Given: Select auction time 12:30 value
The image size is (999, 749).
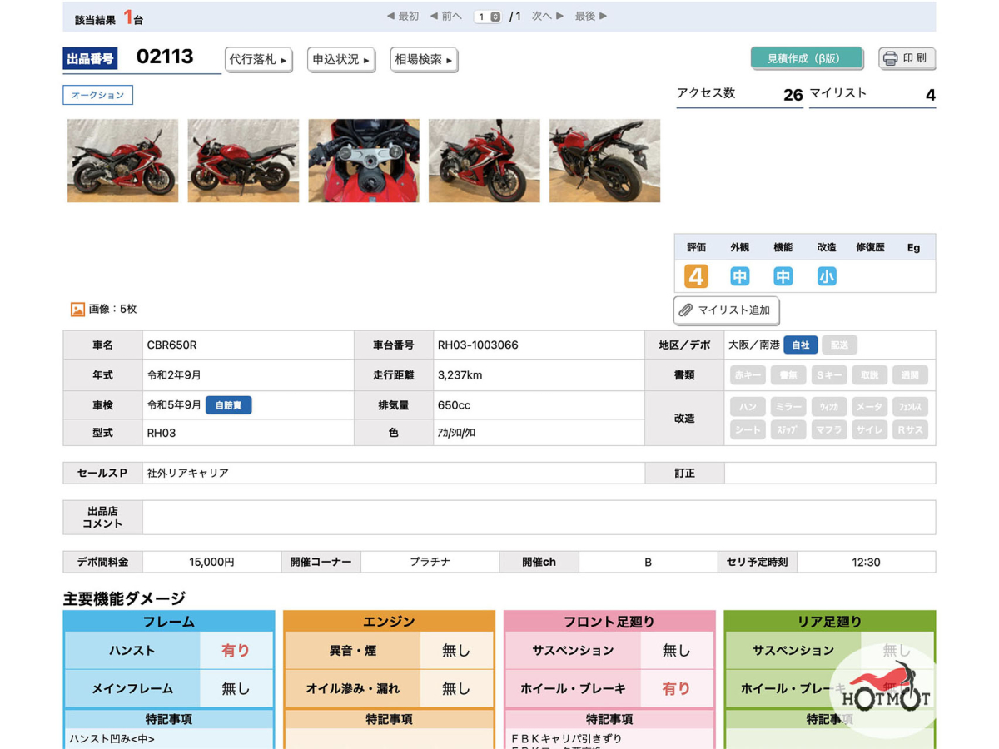Looking at the screenshot, I should [x=866, y=562].
